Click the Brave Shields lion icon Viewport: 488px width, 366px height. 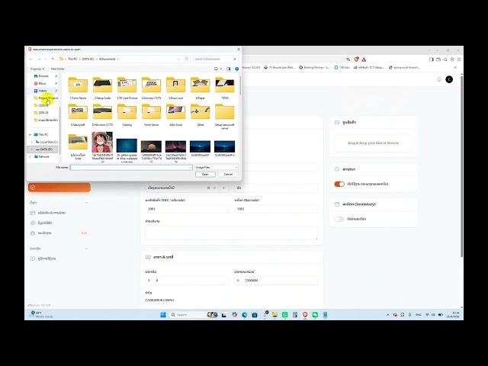click(x=356, y=59)
